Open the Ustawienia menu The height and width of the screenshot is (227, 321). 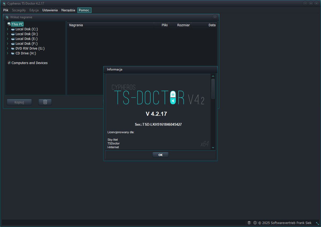click(50, 10)
